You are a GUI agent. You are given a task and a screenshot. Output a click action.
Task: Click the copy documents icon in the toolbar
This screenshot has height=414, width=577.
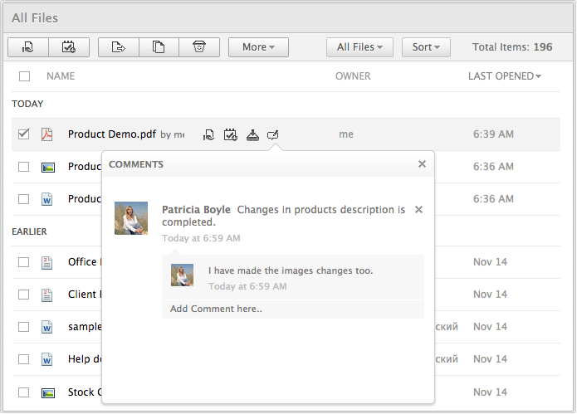(x=159, y=47)
